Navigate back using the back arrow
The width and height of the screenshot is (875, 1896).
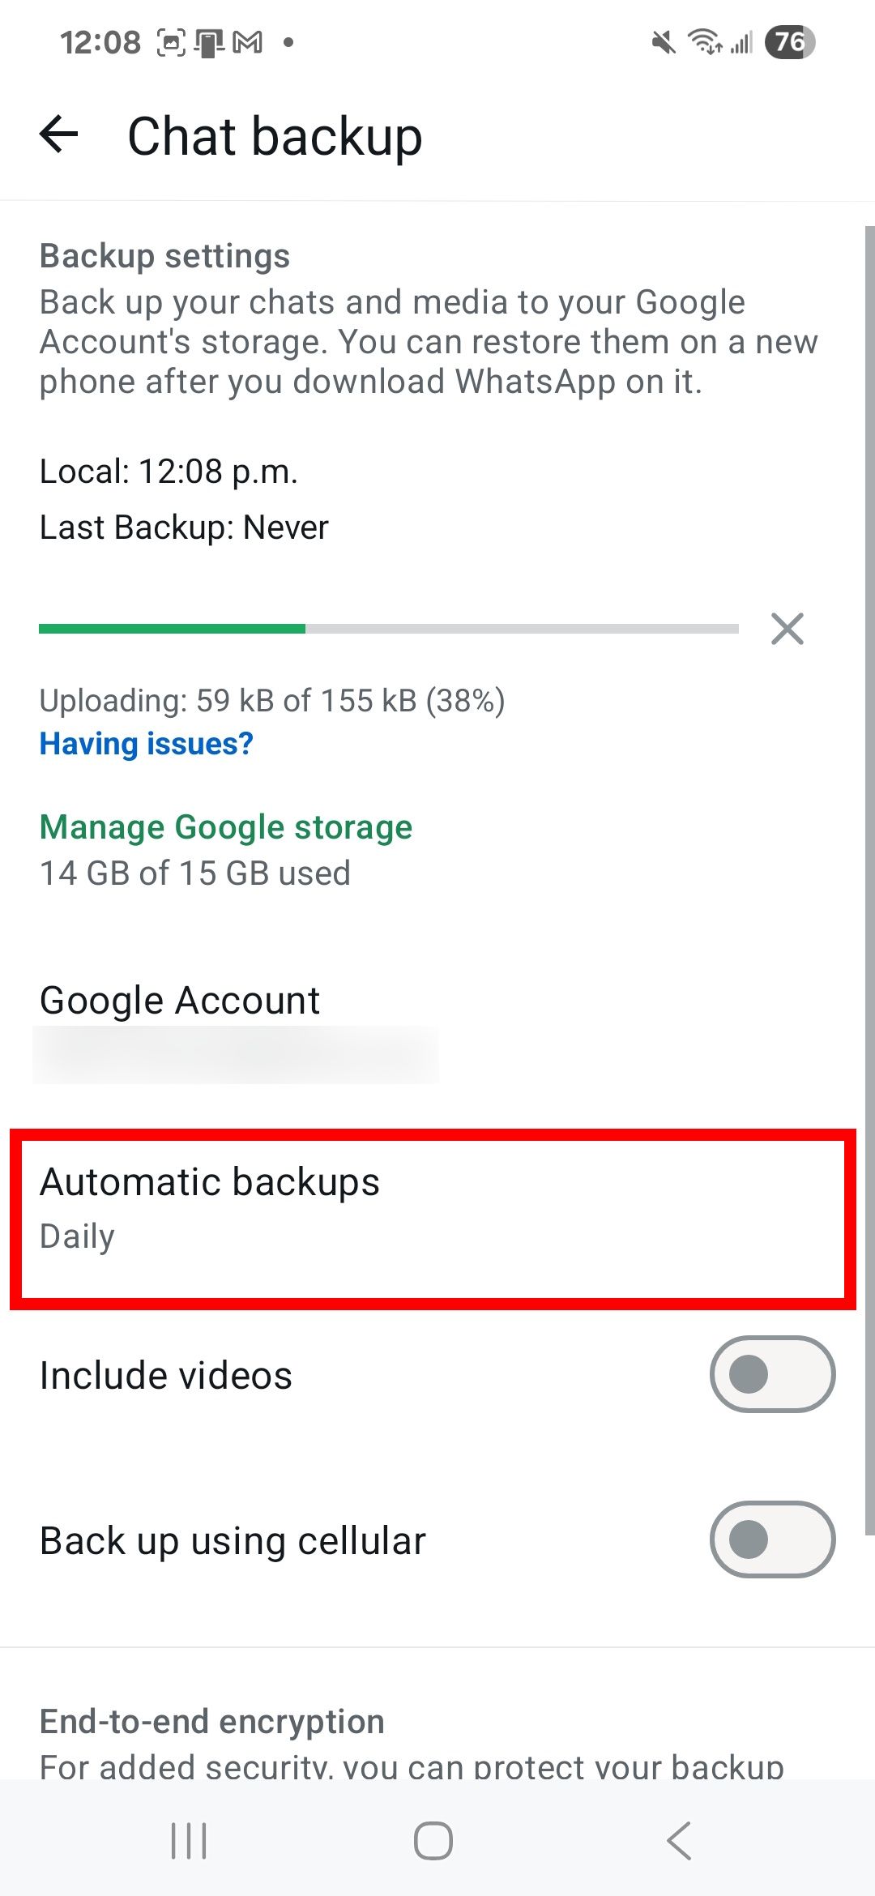pyautogui.click(x=57, y=135)
